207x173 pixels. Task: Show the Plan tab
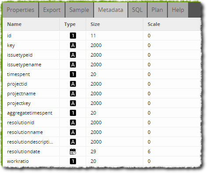157,10
